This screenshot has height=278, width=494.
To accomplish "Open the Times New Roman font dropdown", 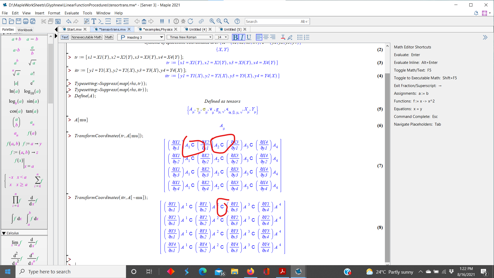I will pos(190,37).
